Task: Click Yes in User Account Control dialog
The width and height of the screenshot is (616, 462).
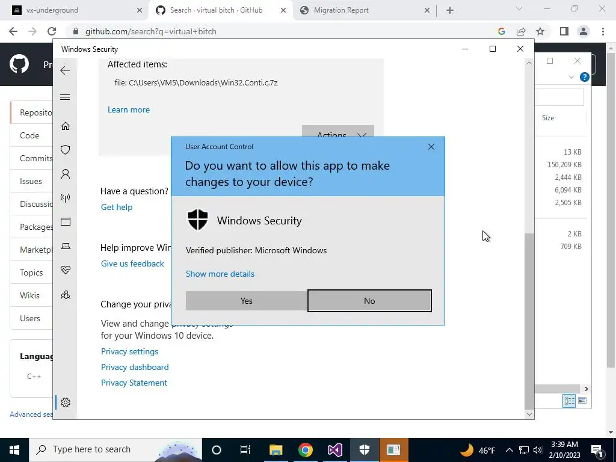Action: pyautogui.click(x=246, y=301)
